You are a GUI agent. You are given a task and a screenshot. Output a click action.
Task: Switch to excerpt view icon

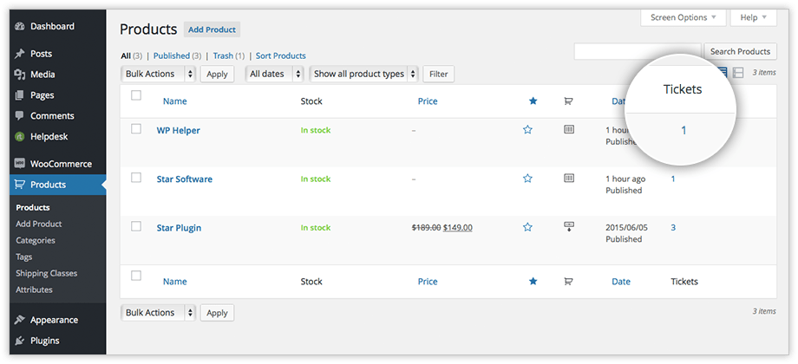[738, 73]
